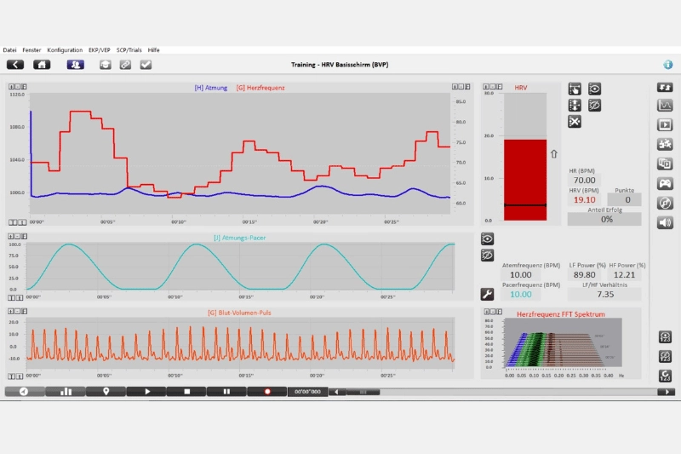Click the speaker sound icon in sidebar
The width and height of the screenshot is (681, 454).
[x=665, y=223]
